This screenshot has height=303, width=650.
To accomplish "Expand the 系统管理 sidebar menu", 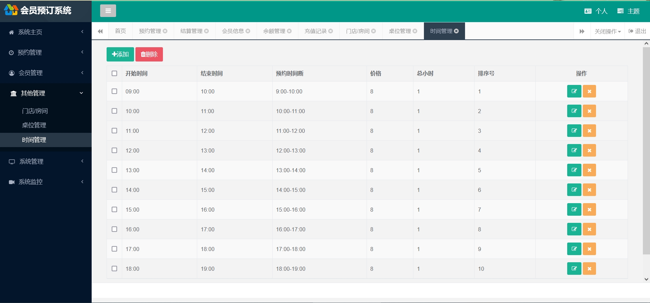I will coord(46,161).
